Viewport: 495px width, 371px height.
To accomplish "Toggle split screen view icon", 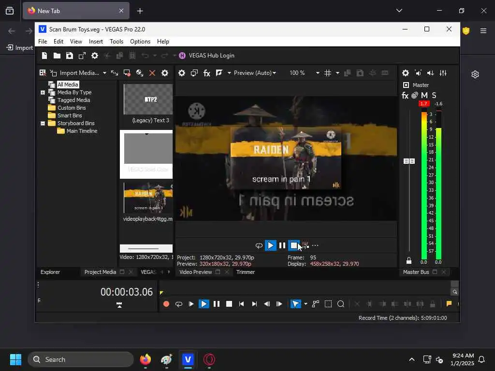I will tap(219, 73).
